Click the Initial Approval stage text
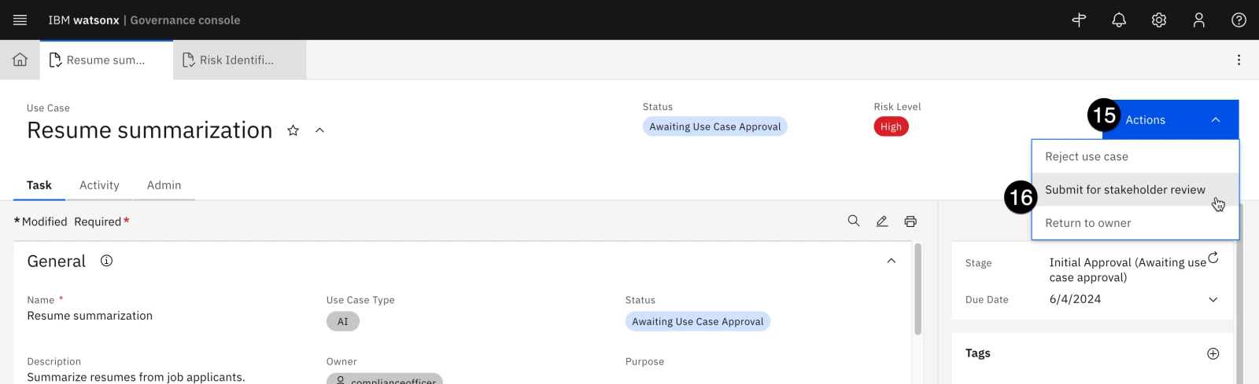 [x=1128, y=269]
